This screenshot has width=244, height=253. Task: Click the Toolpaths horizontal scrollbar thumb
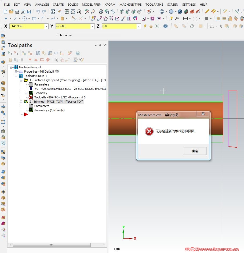(x=52, y=245)
